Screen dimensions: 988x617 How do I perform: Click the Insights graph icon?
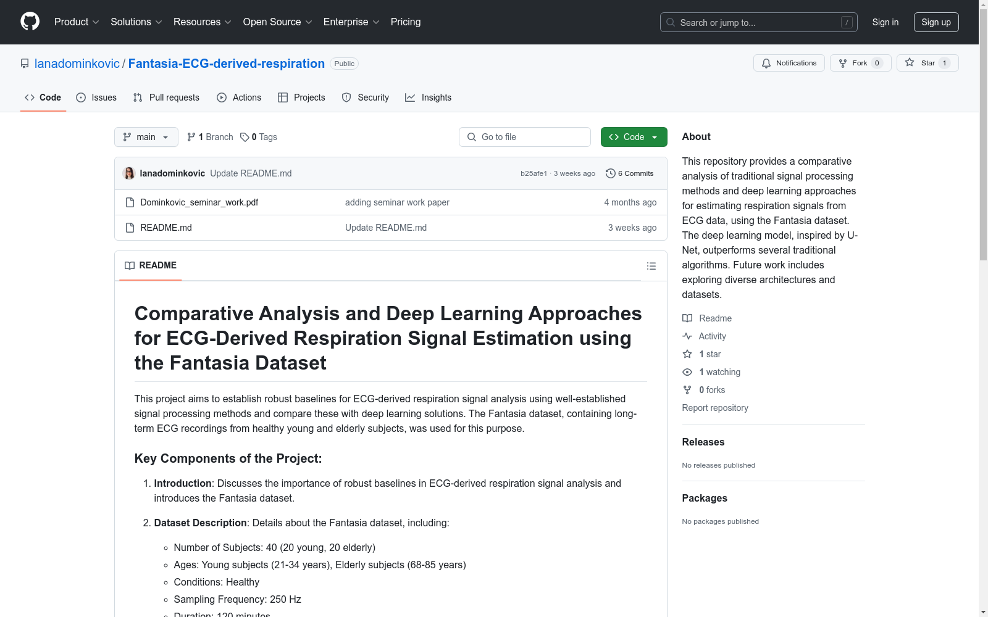coord(410,97)
